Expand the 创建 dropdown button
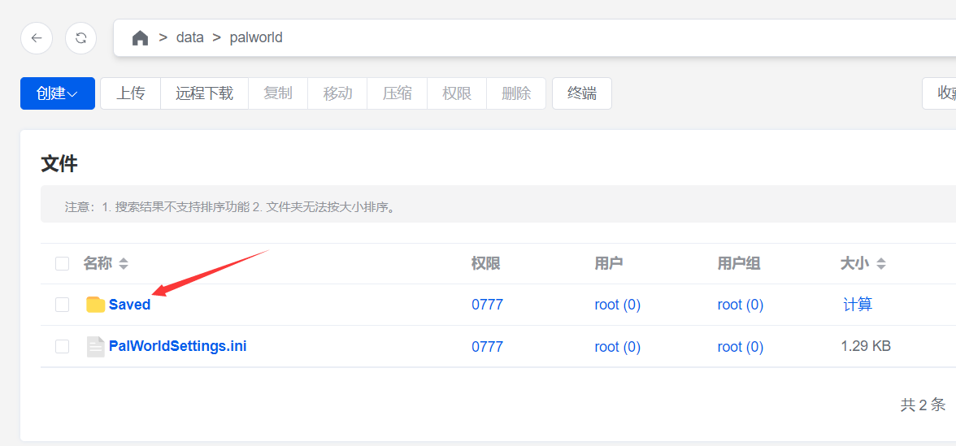The height and width of the screenshot is (446, 956). [57, 93]
